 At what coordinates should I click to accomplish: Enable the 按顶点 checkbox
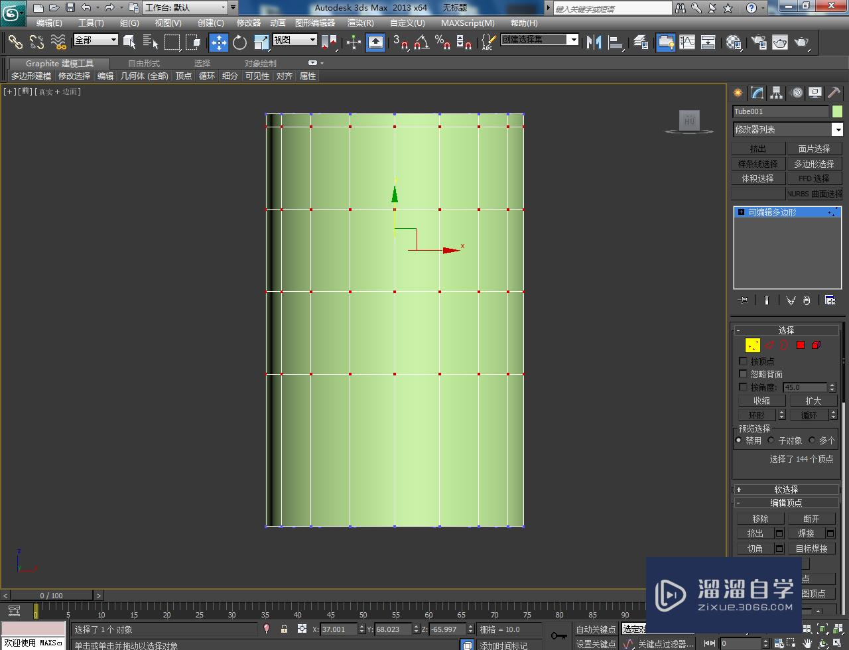pos(743,361)
